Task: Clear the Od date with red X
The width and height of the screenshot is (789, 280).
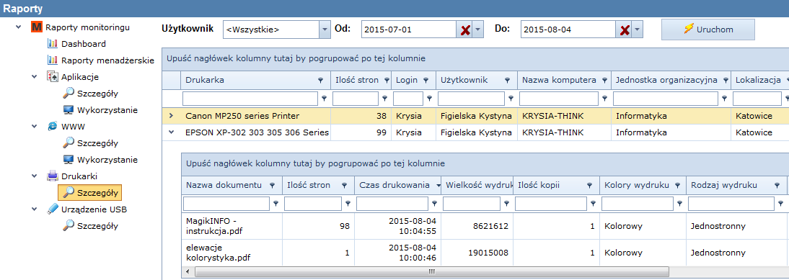Action: point(465,30)
